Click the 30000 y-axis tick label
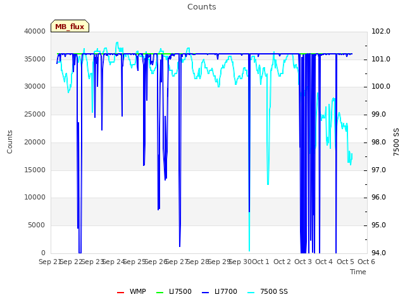Screen dimensions: 405x304 pyautogui.click(x=35, y=86)
